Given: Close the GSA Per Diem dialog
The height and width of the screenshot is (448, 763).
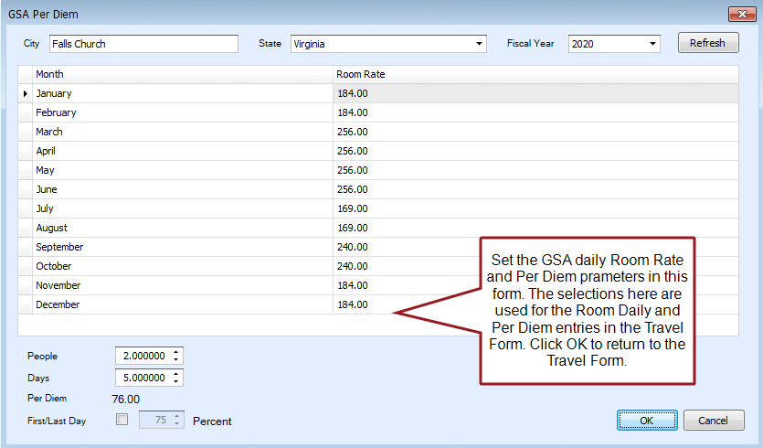Looking at the screenshot, I should click(742, 14).
